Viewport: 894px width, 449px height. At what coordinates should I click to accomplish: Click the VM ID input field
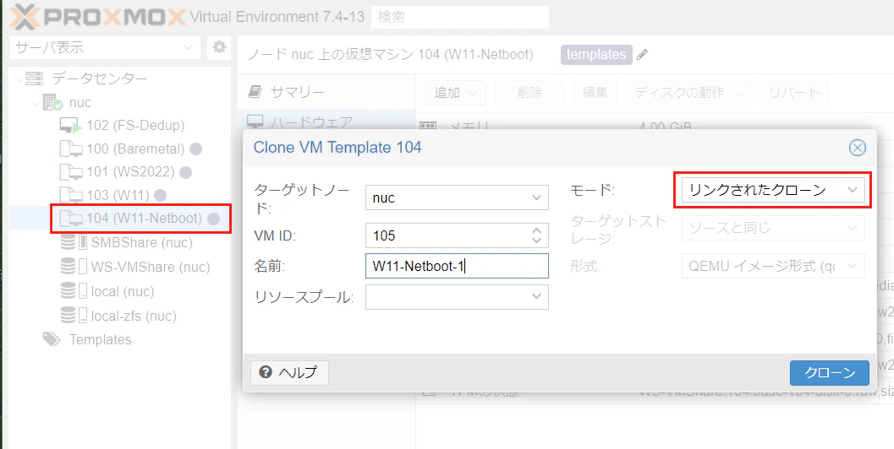point(447,235)
